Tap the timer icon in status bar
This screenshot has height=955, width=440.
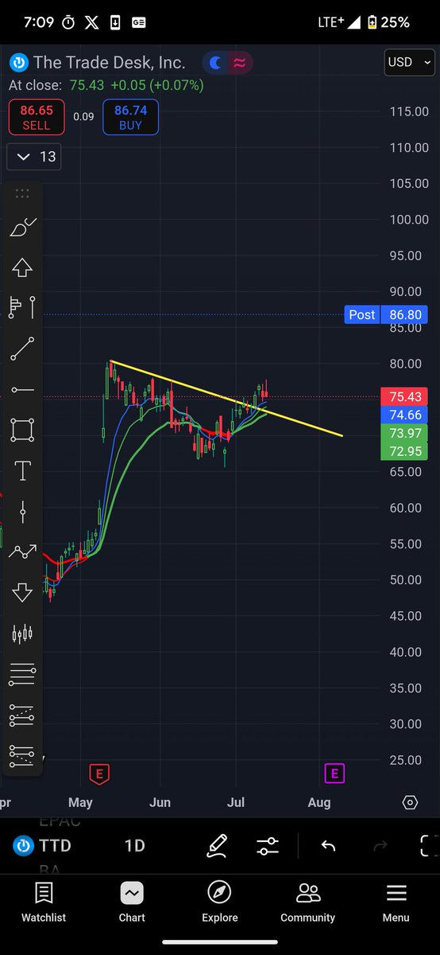click(x=68, y=22)
